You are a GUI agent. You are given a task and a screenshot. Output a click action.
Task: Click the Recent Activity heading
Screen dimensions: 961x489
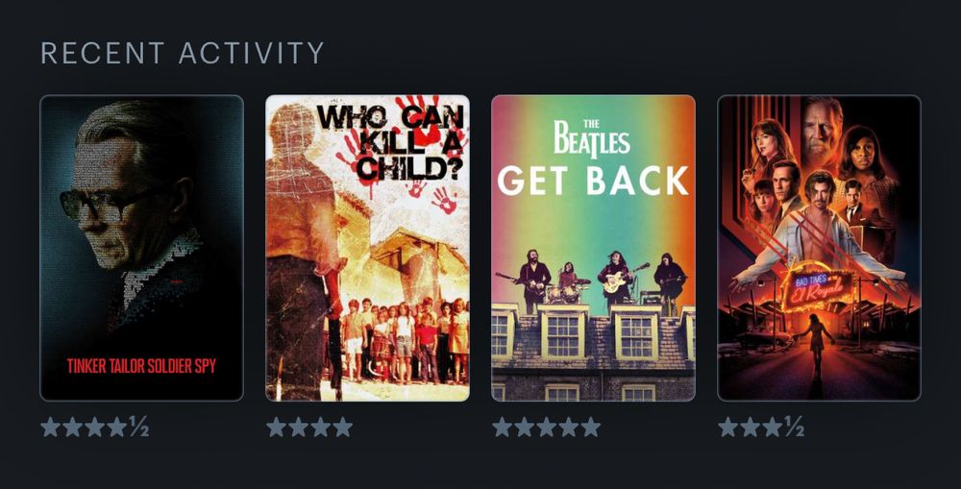click(182, 53)
